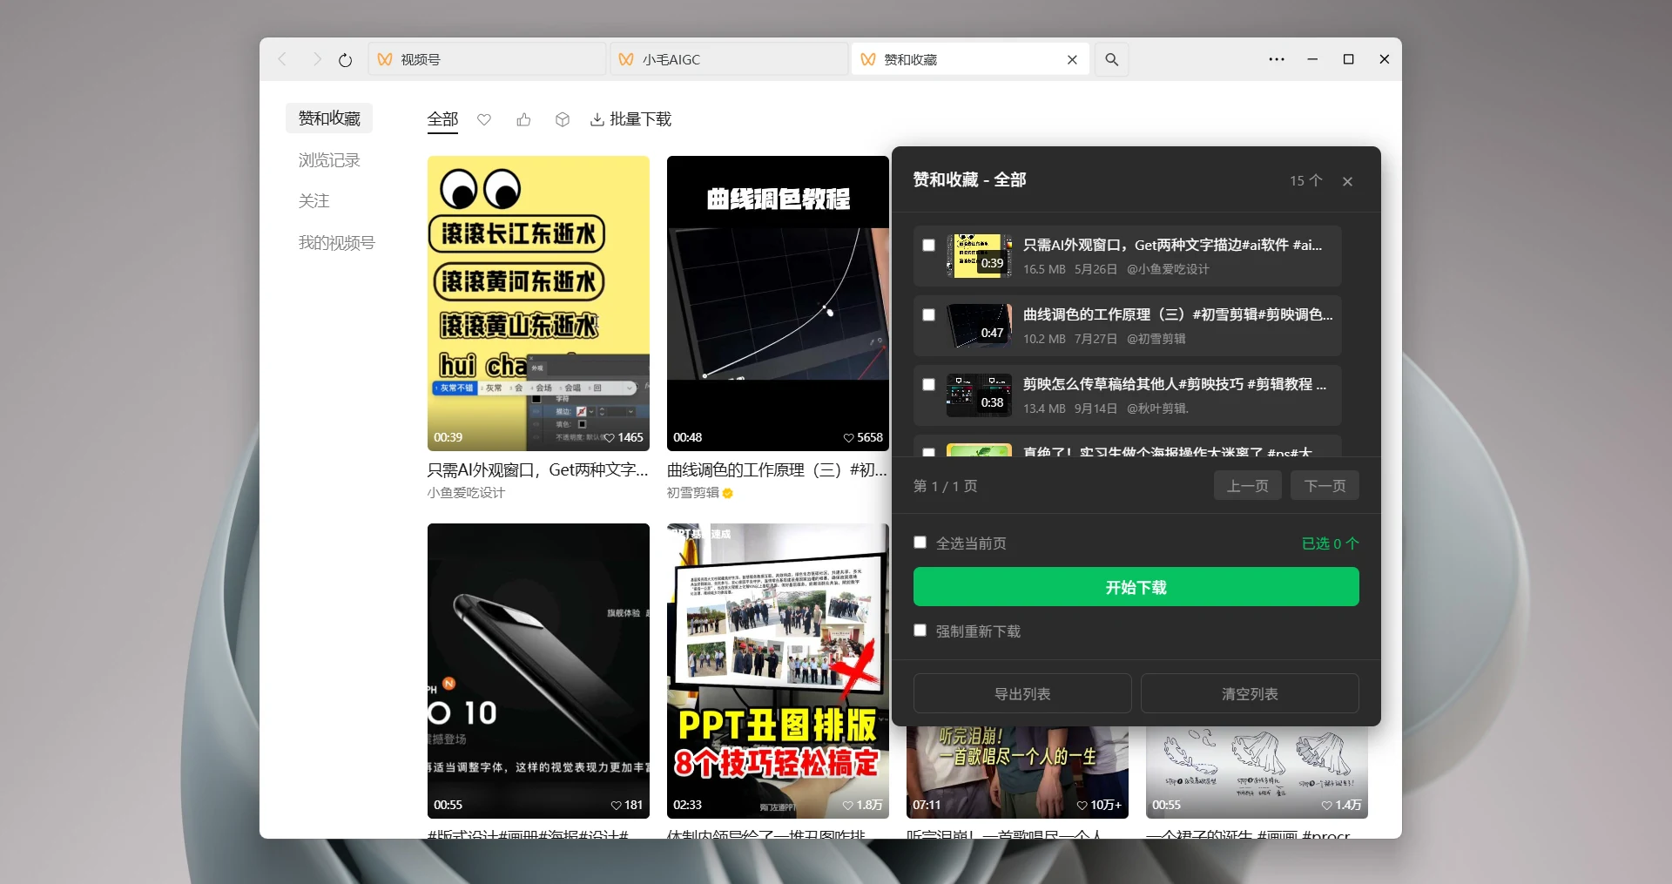Open the three-dot more options menu
Image resolution: width=1672 pixels, height=884 pixels.
pyautogui.click(x=1277, y=59)
